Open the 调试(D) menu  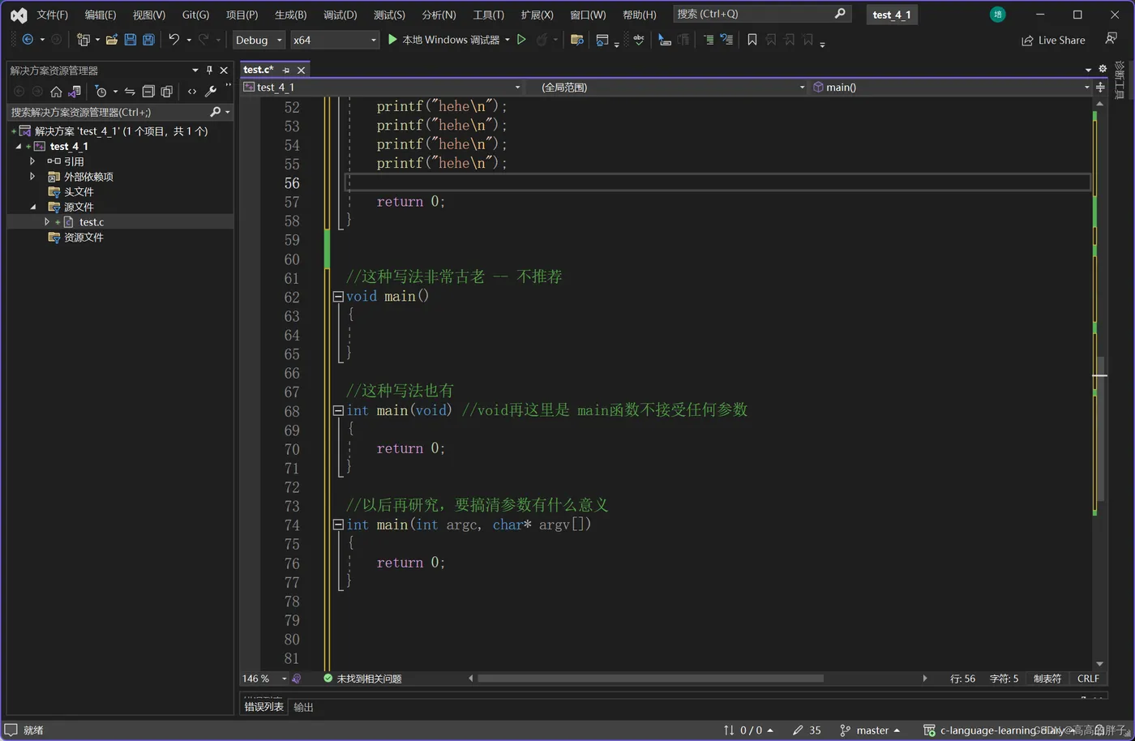pyautogui.click(x=340, y=15)
